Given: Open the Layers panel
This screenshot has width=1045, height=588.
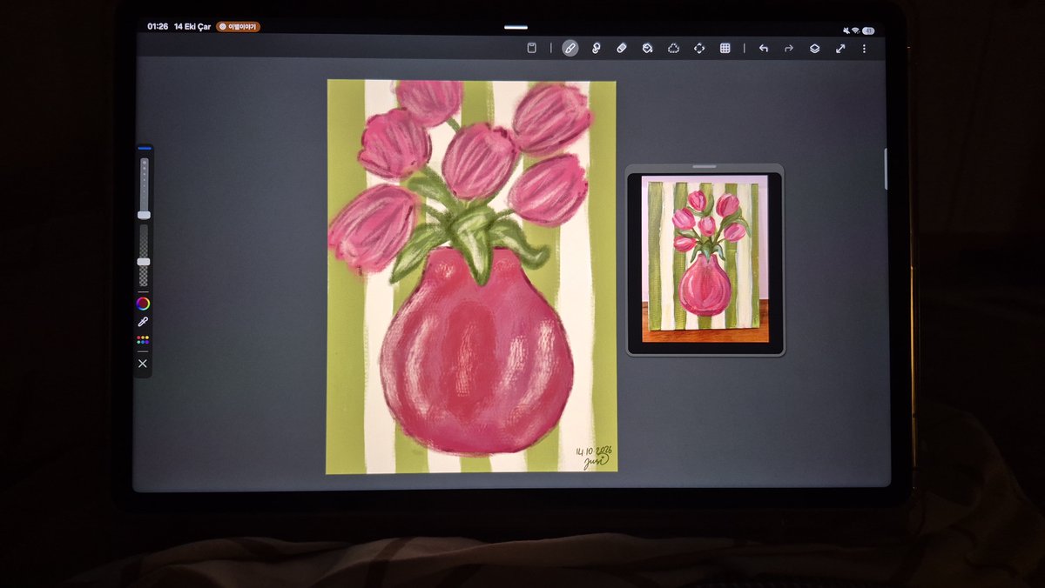Looking at the screenshot, I should tap(814, 48).
